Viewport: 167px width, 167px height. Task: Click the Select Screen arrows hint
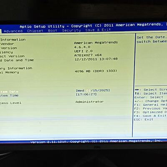click(x=151, y=90)
